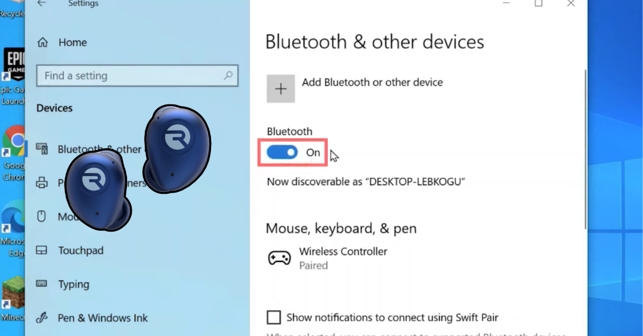Image resolution: width=643 pixels, height=336 pixels.
Task: Open the Typing keyboard icon
Action: click(42, 284)
